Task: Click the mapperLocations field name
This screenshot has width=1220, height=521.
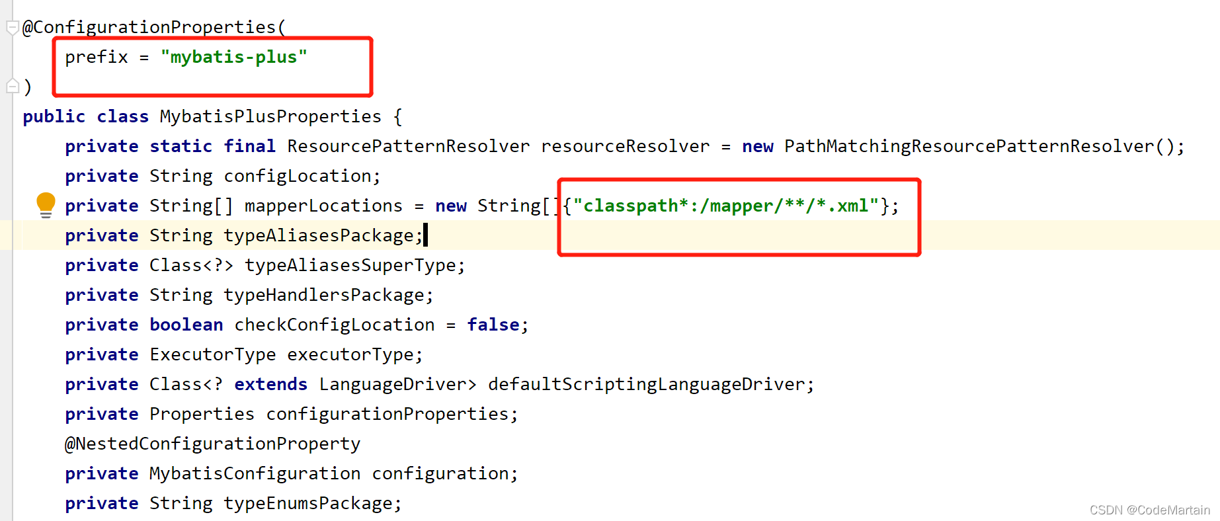Action: point(323,206)
